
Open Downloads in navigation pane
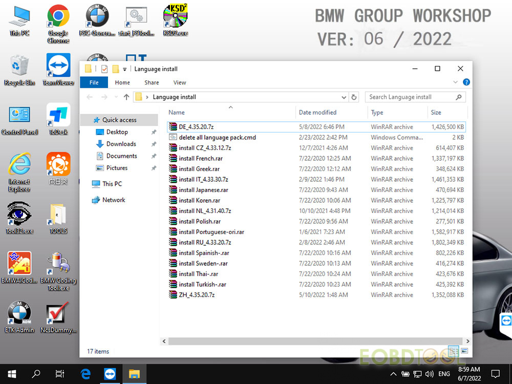[121, 144]
